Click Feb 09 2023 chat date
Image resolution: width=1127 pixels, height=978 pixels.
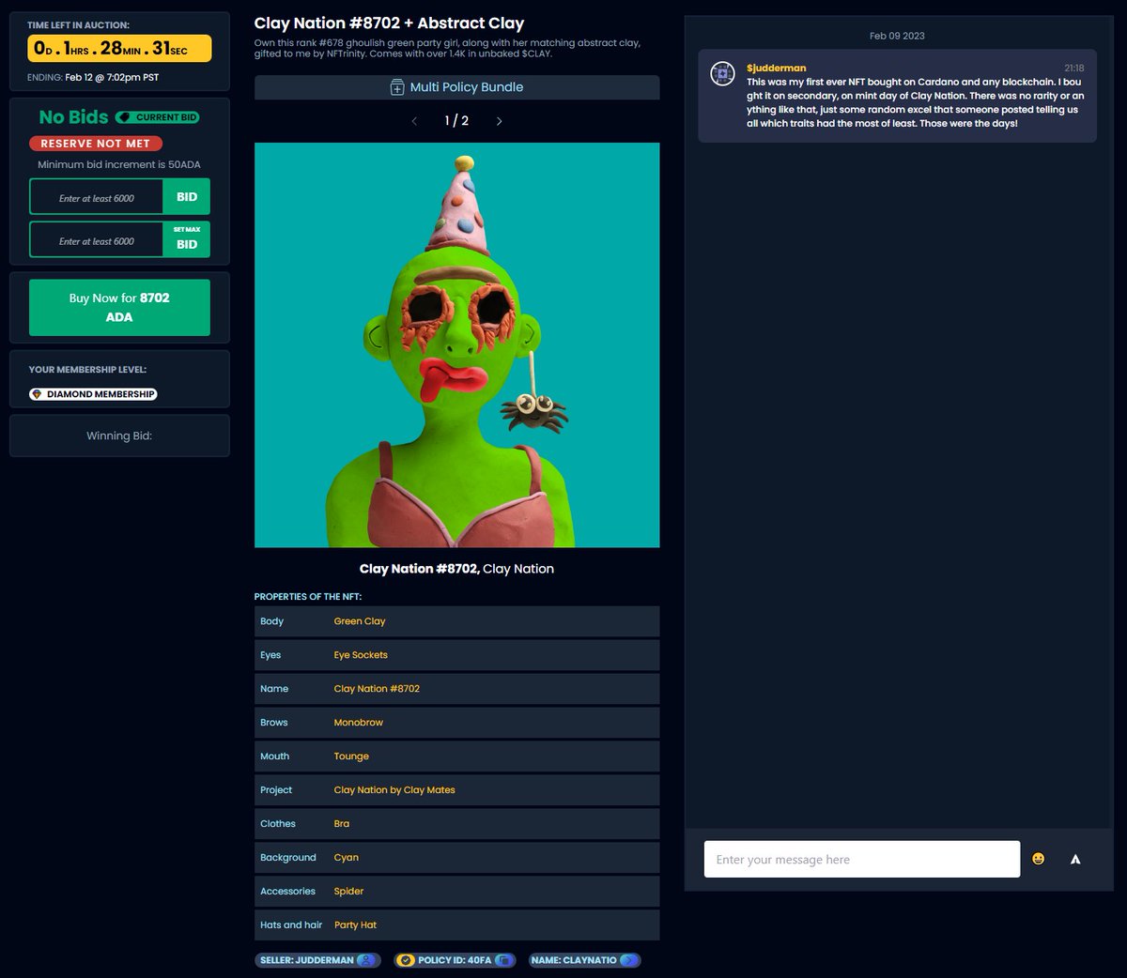pos(897,36)
